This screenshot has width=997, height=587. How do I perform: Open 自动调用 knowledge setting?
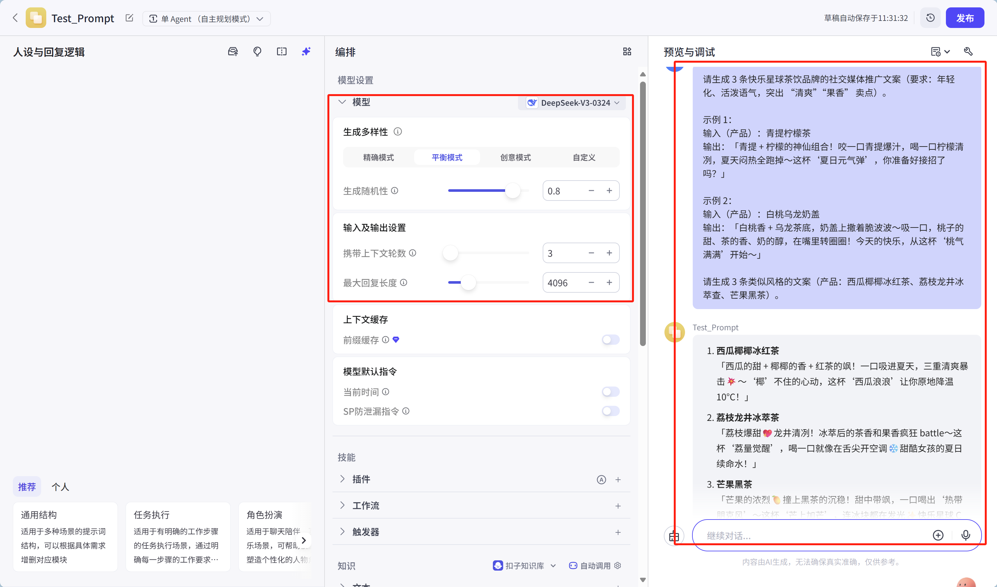point(590,566)
